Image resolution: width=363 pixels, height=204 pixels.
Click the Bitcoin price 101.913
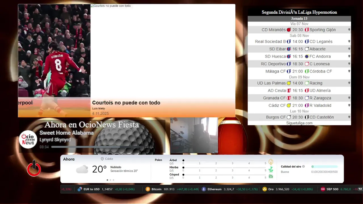click(x=169, y=189)
